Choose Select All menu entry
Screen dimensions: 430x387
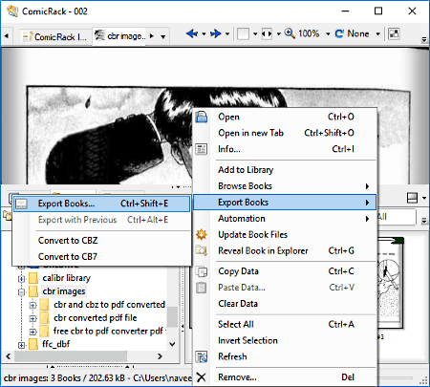click(285, 324)
